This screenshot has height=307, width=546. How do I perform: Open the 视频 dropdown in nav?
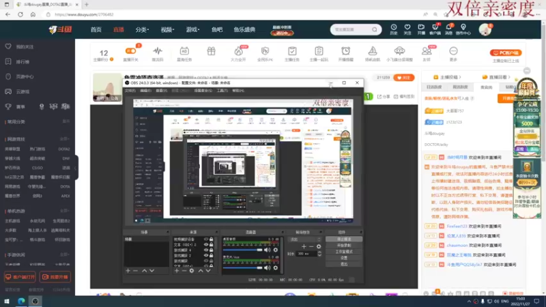(x=167, y=29)
